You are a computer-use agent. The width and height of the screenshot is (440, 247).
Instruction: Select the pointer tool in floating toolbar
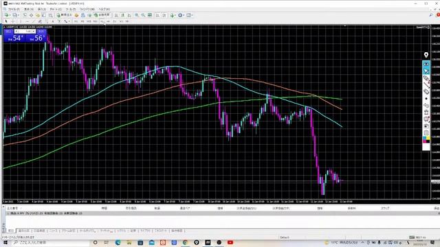point(426,71)
